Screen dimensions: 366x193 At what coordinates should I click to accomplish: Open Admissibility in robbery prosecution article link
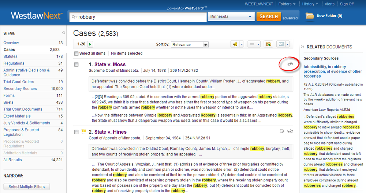[x=333, y=71]
